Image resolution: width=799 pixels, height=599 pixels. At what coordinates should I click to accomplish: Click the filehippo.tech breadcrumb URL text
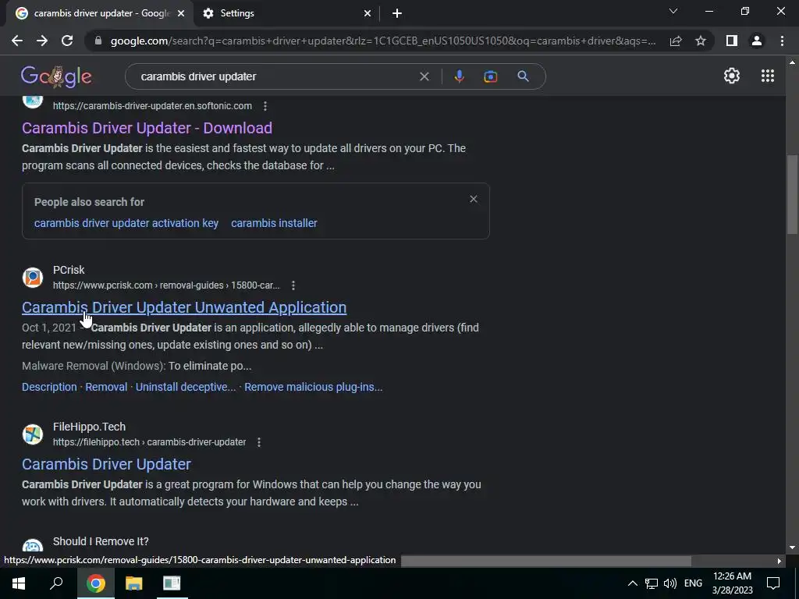point(149,442)
